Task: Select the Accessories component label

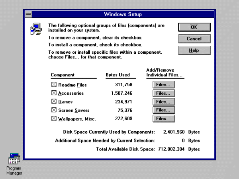Action: coord(71,93)
